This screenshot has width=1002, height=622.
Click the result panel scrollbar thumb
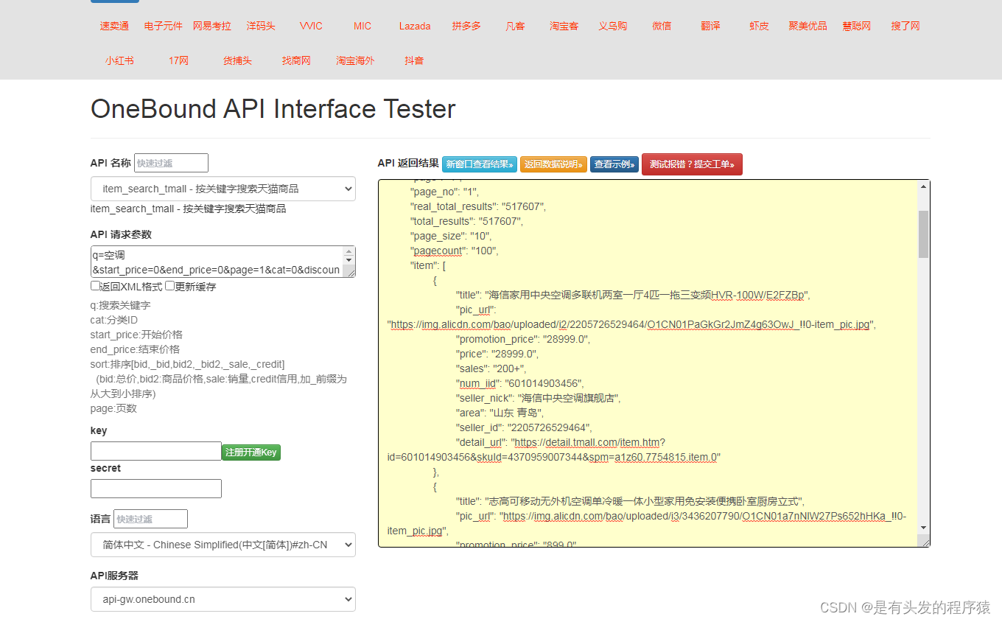click(x=924, y=234)
